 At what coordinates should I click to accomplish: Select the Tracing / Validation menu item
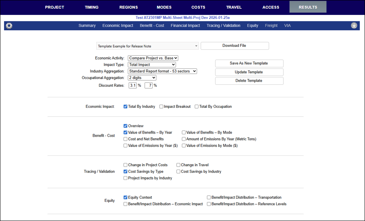tap(224, 26)
